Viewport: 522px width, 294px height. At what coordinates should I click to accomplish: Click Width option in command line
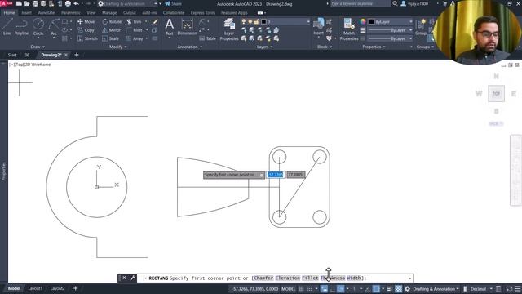pos(354,278)
